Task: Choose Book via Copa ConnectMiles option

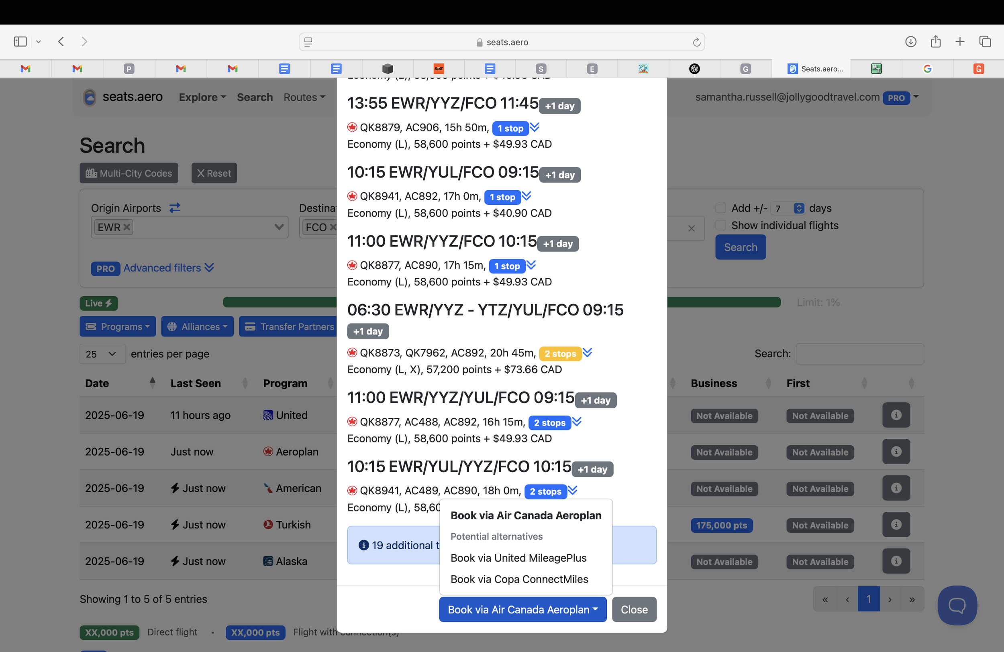Action: pyautogui.click(x=519, y=579)
